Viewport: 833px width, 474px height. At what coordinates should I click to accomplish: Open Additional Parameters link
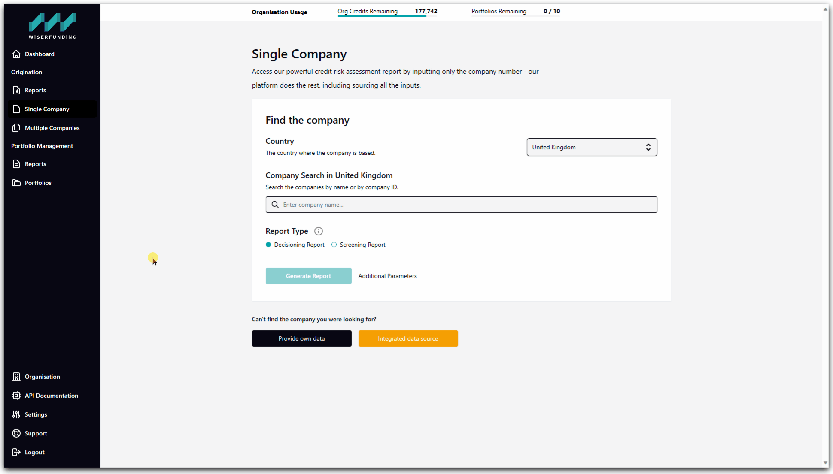pos(387,276)
